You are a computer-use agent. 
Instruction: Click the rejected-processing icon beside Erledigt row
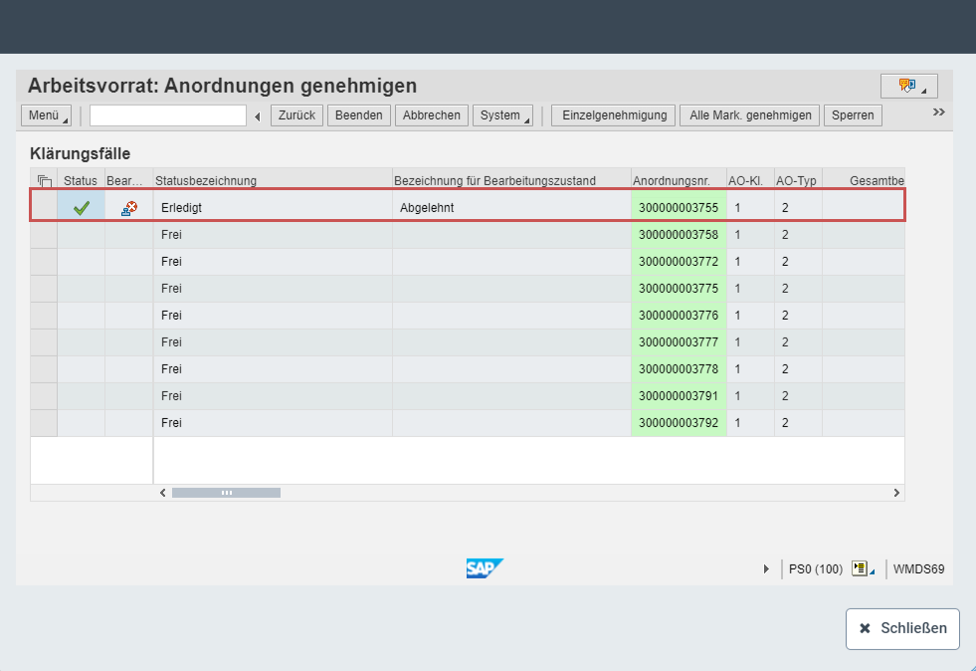pyautogui.click(x=127, y=206)
